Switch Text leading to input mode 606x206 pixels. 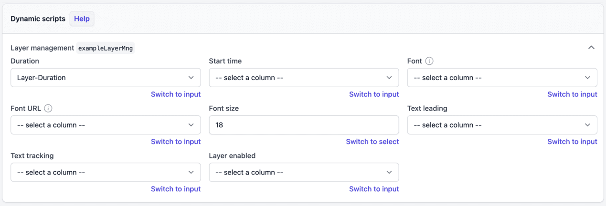click(x=572, y=142)
